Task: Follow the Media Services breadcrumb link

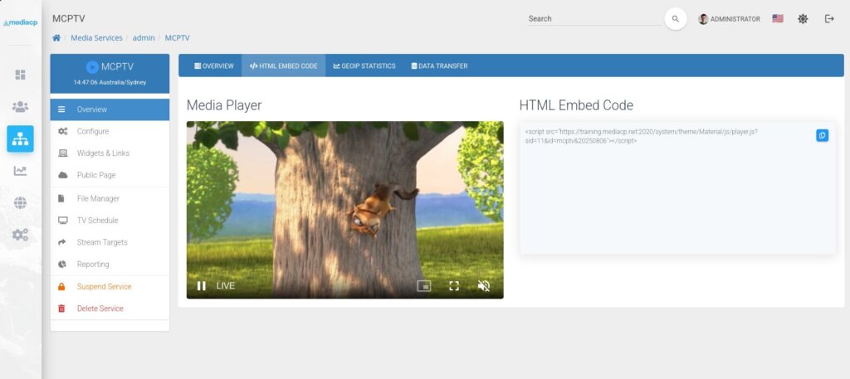Action: (x=96, y=38)
